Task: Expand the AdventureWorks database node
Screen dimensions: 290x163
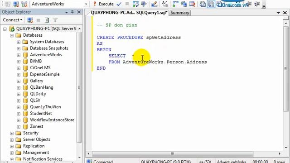Action: (x=19, y=55)
